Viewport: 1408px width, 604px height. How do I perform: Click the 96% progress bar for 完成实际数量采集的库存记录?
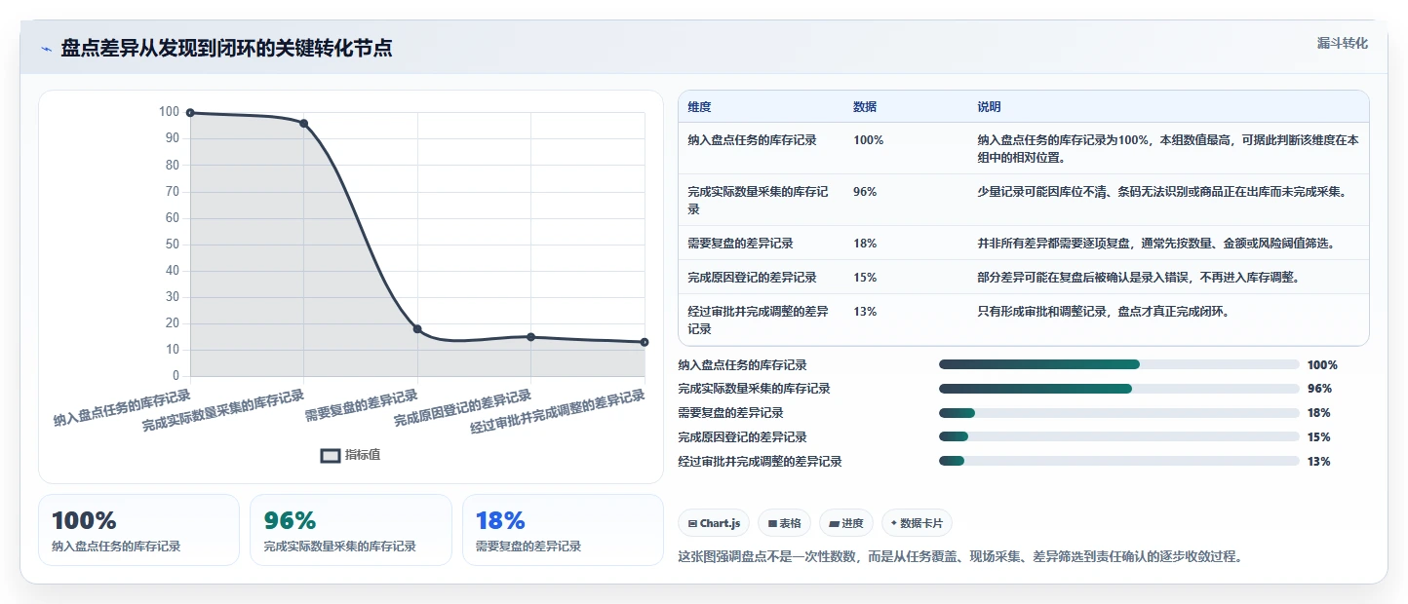pos(1118,389)
